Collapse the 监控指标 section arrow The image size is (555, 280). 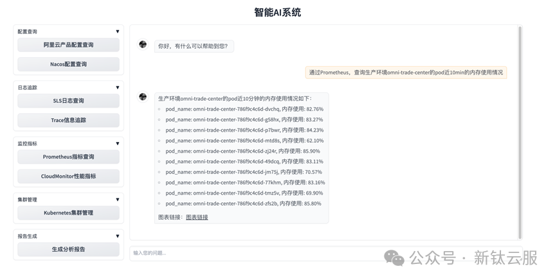[x=118, y=144]
